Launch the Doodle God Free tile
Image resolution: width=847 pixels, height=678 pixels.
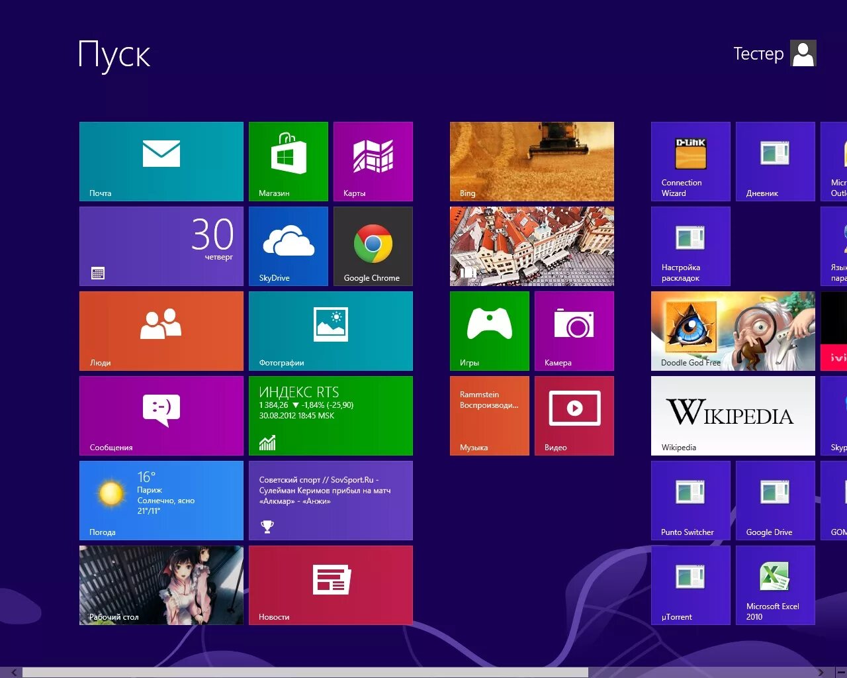[x=733, y=331]
